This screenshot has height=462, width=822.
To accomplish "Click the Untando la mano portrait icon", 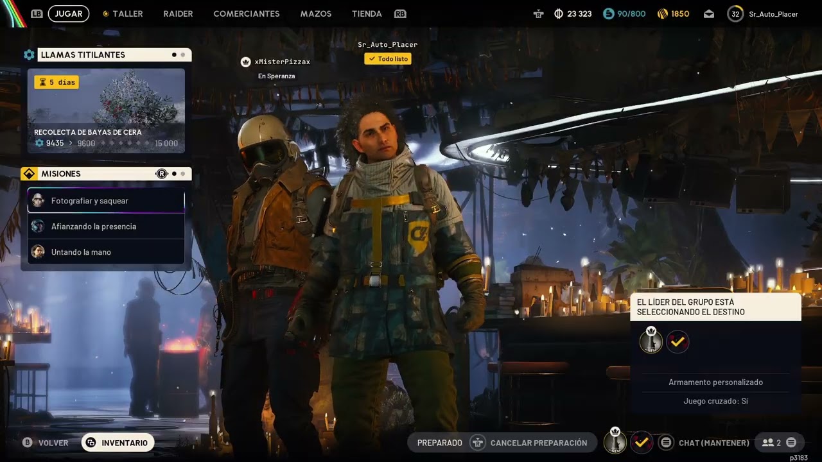I will point(38,252).
